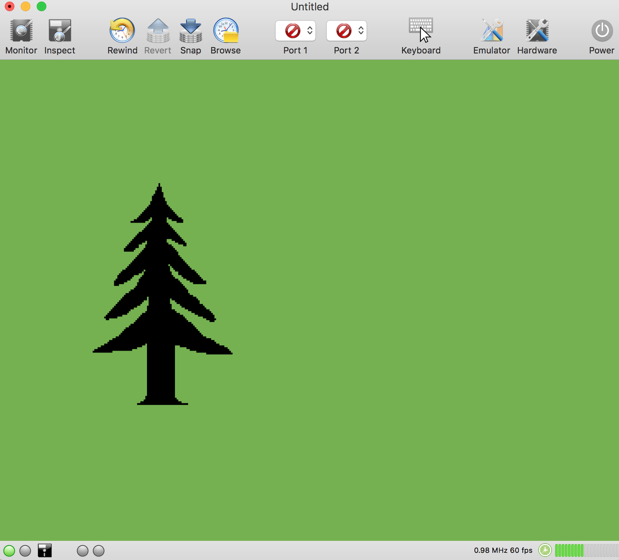Image resolution: width=619 pixels, height=560 pixels.
Task: Toggle the second gray status LED
Action: point(25,551)
